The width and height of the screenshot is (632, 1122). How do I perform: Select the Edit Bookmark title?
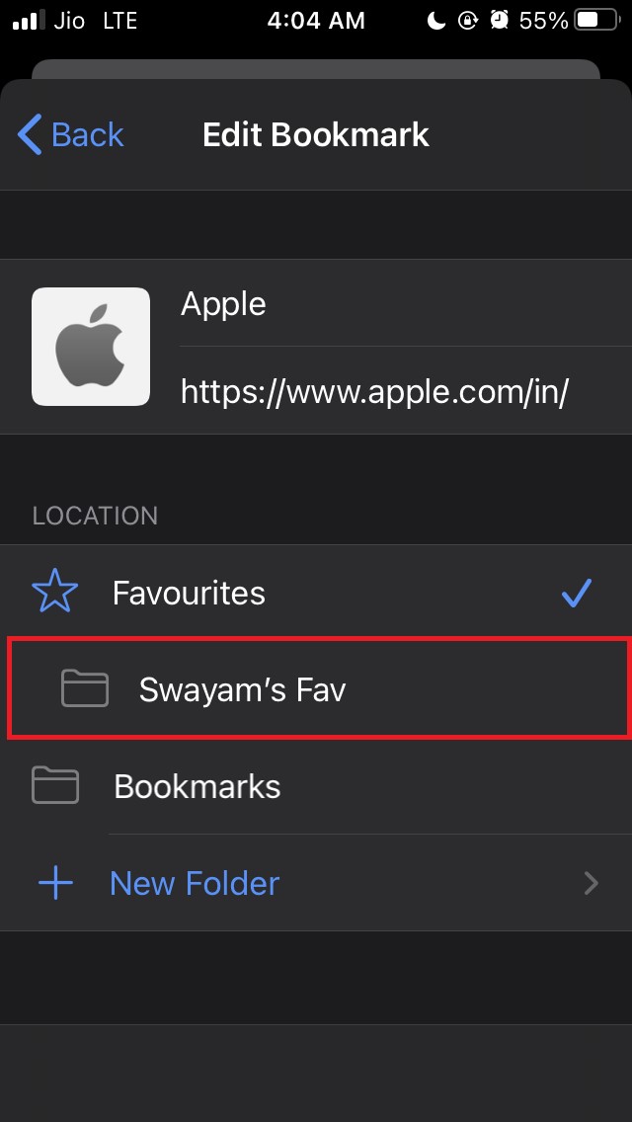pos(315,134)
